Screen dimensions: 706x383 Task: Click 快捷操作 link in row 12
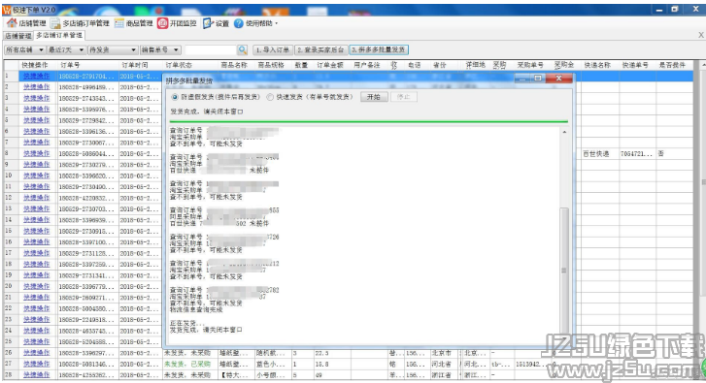pos(37,198)
